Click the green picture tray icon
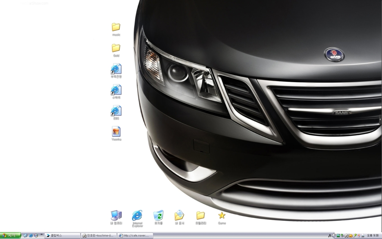The height and width of the screenshot is (239, 382). click(338, 236)
